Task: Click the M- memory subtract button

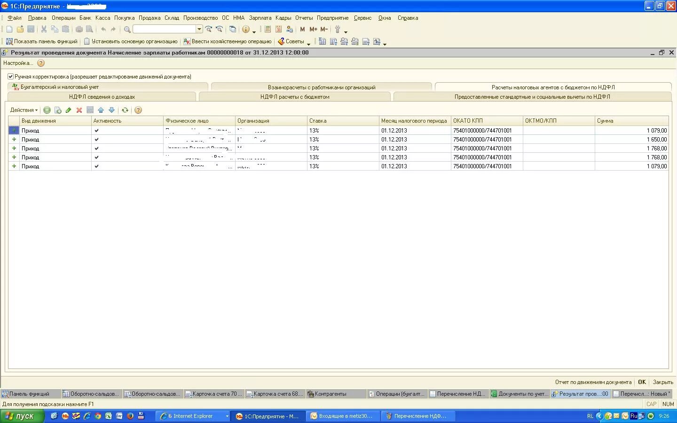Action: click(x=324, y=29)
